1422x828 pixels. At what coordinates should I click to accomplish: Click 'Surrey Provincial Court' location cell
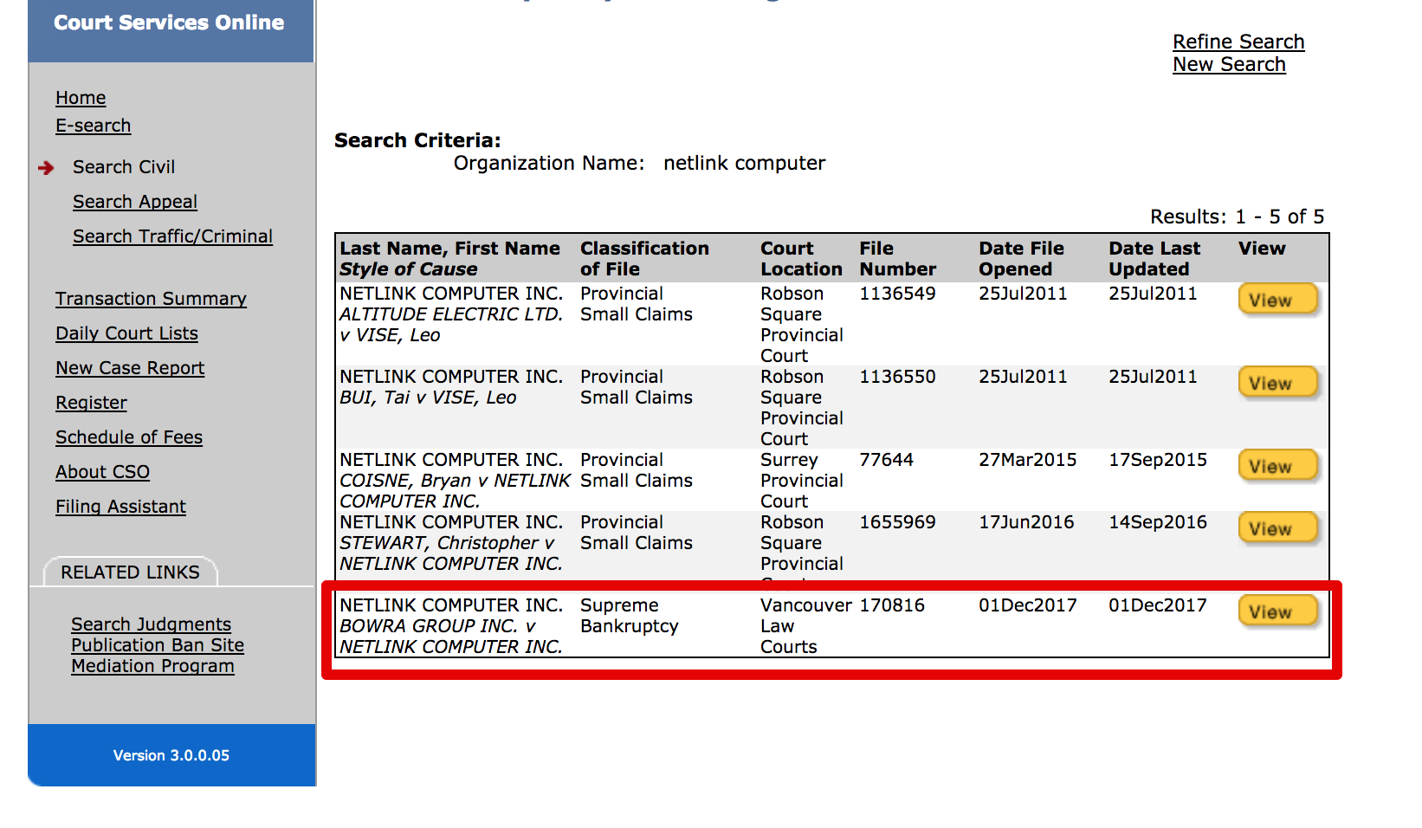802,481
